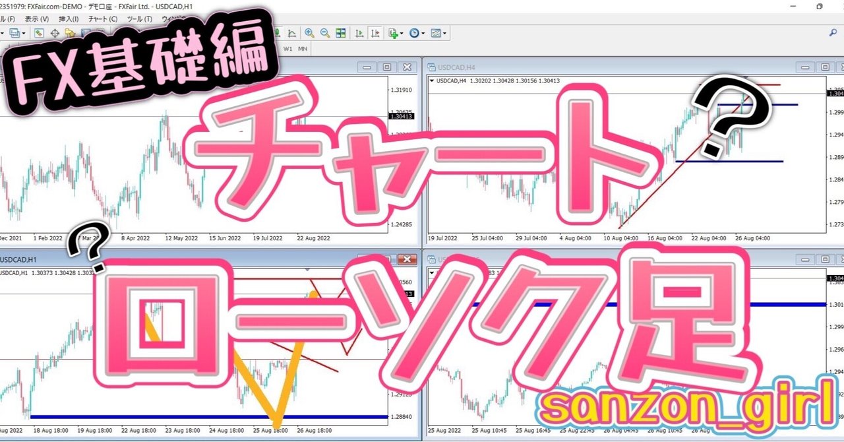Select the Zoom Out magnifier tool
The height and width of the screenshot is (442, 844).
point(324,33)
